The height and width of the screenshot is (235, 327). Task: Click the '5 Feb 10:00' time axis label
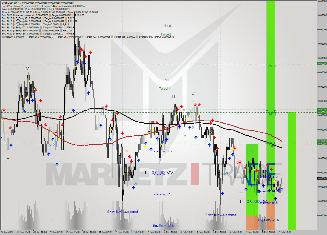(236, 232)
